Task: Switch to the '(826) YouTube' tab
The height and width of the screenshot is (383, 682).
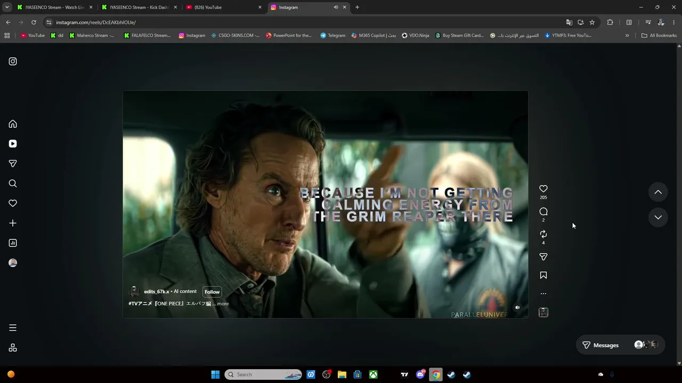Action: pos(224,7)
